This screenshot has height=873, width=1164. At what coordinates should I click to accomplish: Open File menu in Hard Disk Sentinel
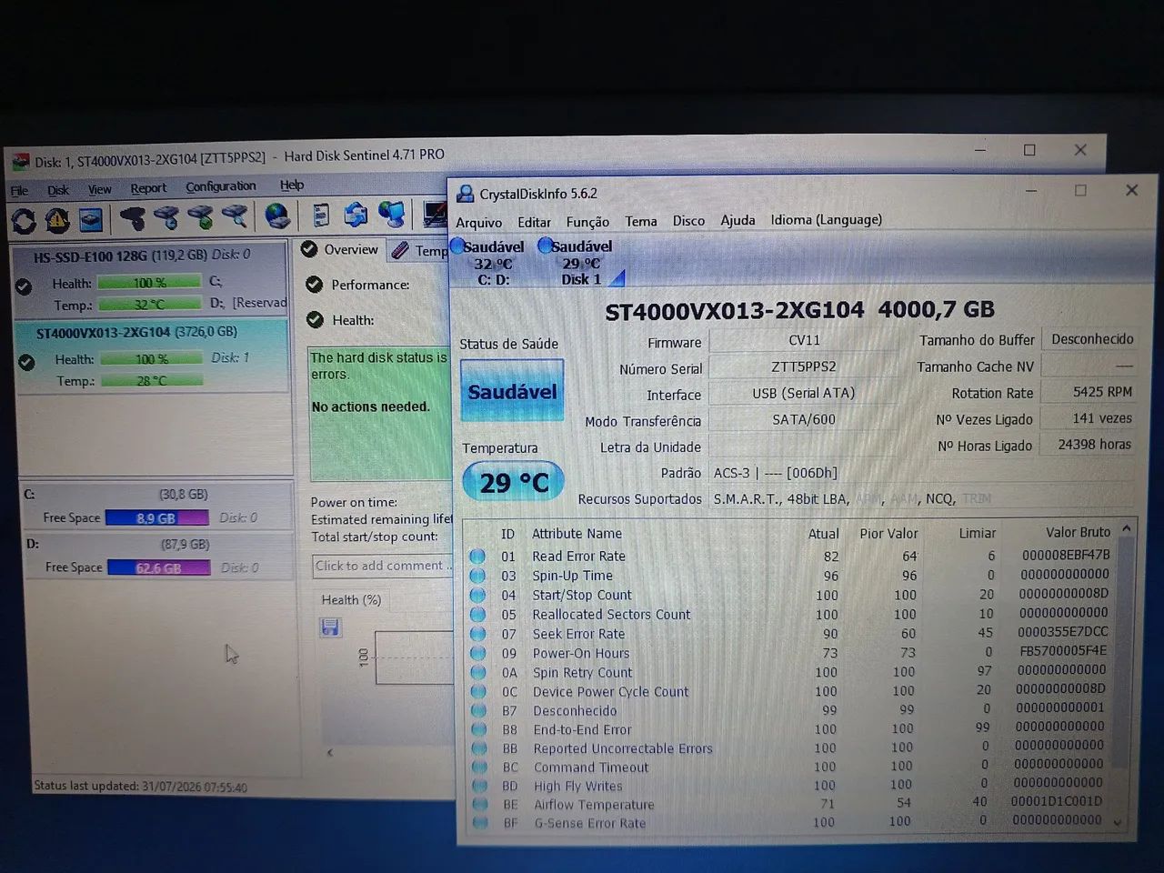19,190
